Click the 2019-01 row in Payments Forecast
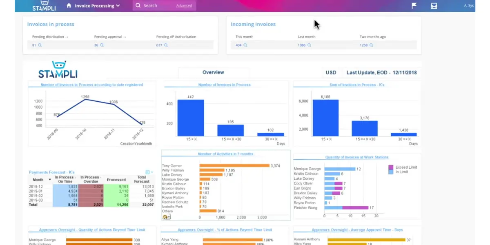The width and height of the screenshot is (490, 245). [x=91, y=191]
